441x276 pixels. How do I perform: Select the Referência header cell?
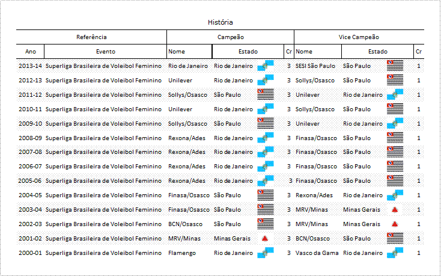91,37
